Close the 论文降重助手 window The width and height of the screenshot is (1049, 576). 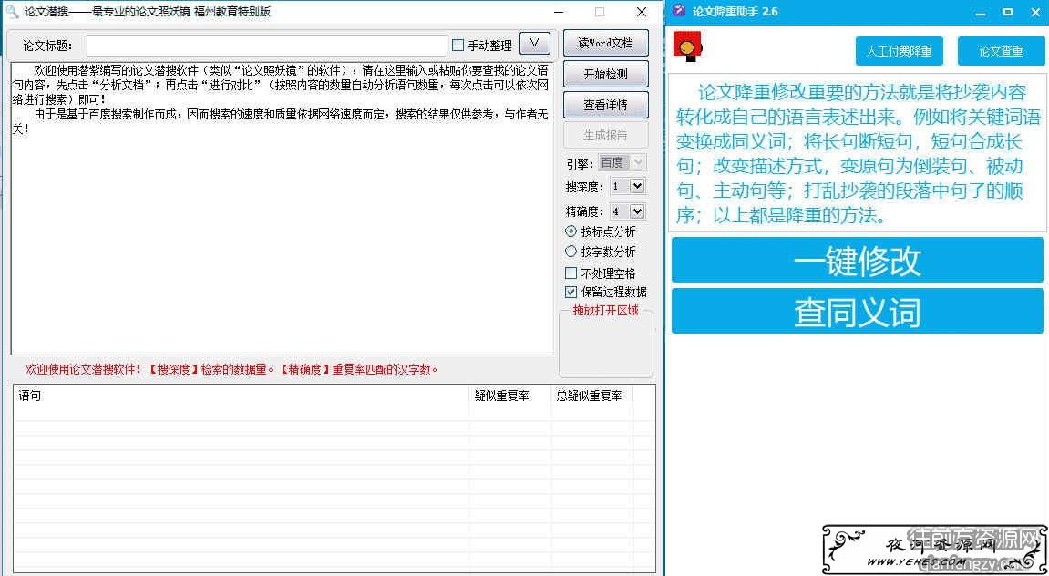pyautogui.click(x=1034, y=12)
